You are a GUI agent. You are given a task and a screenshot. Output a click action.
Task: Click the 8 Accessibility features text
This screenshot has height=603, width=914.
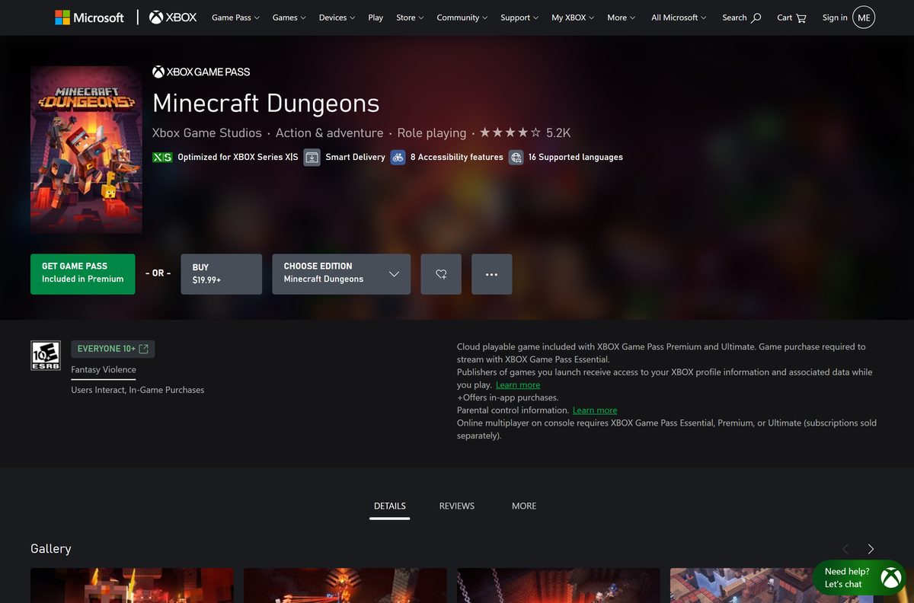(457, 157)
